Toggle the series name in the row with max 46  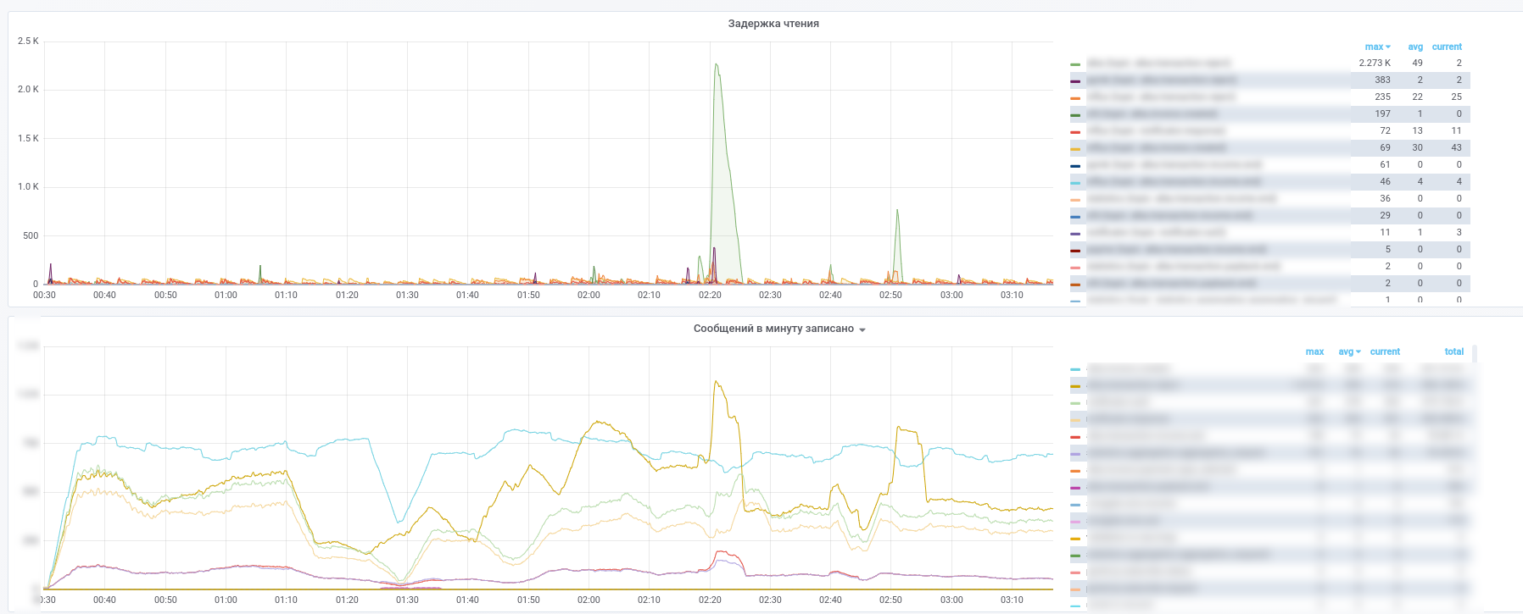pos(1174,181)
